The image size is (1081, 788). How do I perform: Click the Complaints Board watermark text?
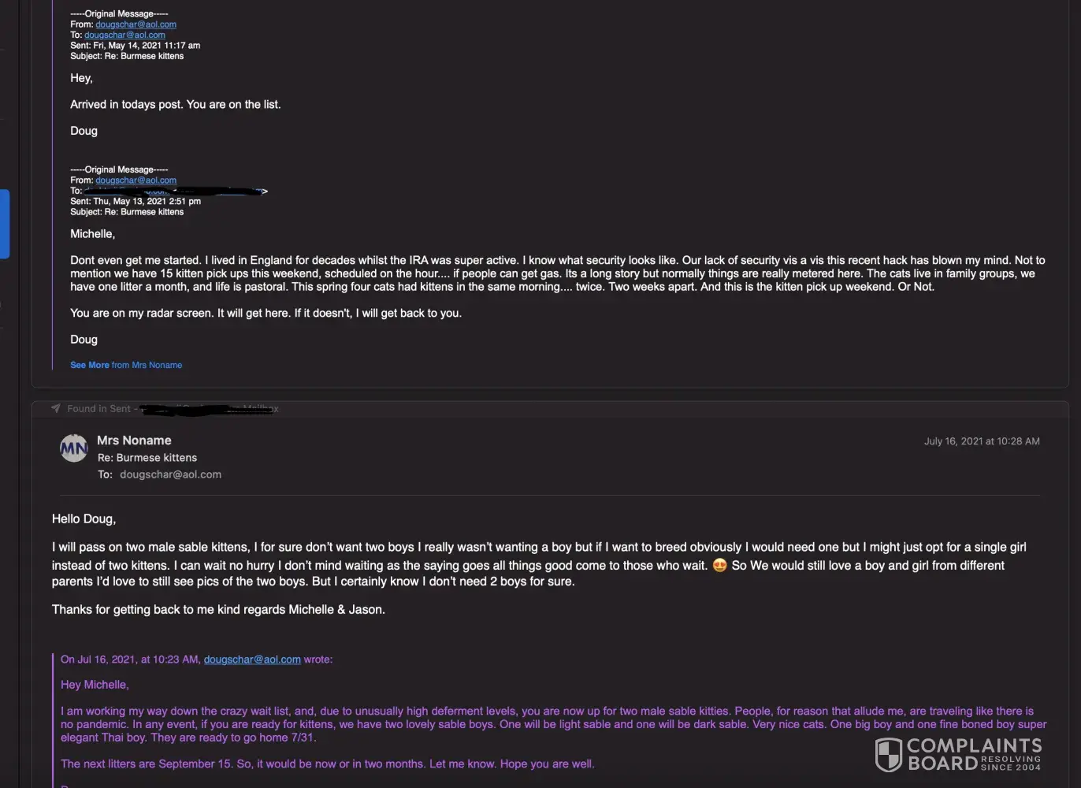[974, 754]
